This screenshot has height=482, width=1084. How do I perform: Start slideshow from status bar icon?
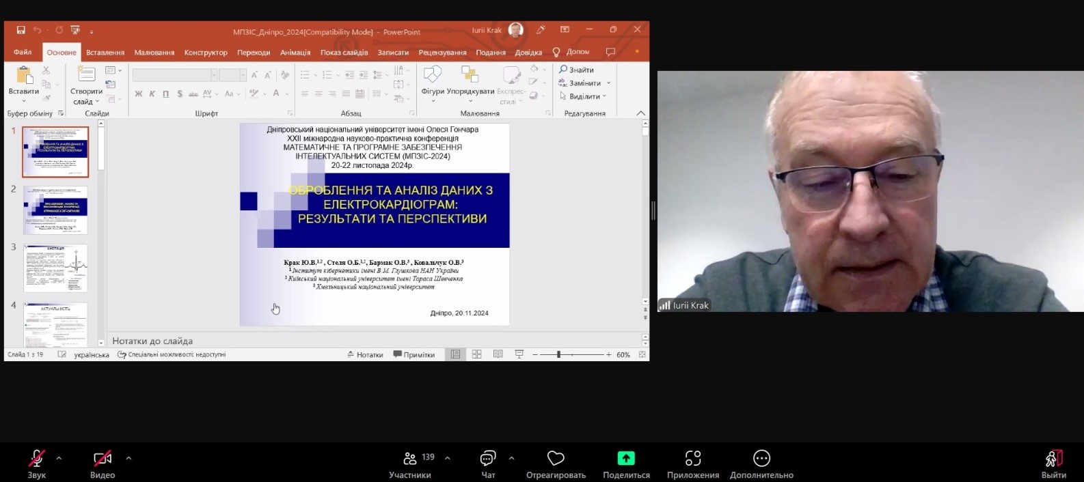tap(519, 354)
